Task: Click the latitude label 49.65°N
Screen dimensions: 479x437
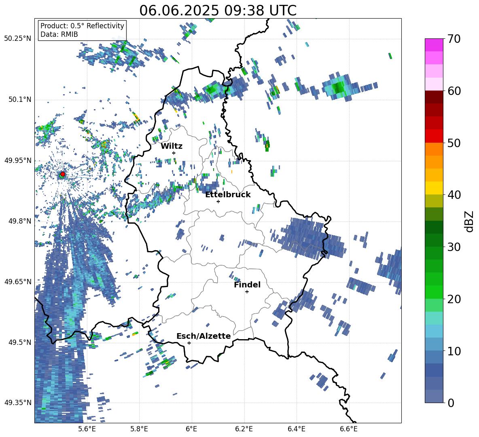Action: pyautogui.click(x=18, y=282)
